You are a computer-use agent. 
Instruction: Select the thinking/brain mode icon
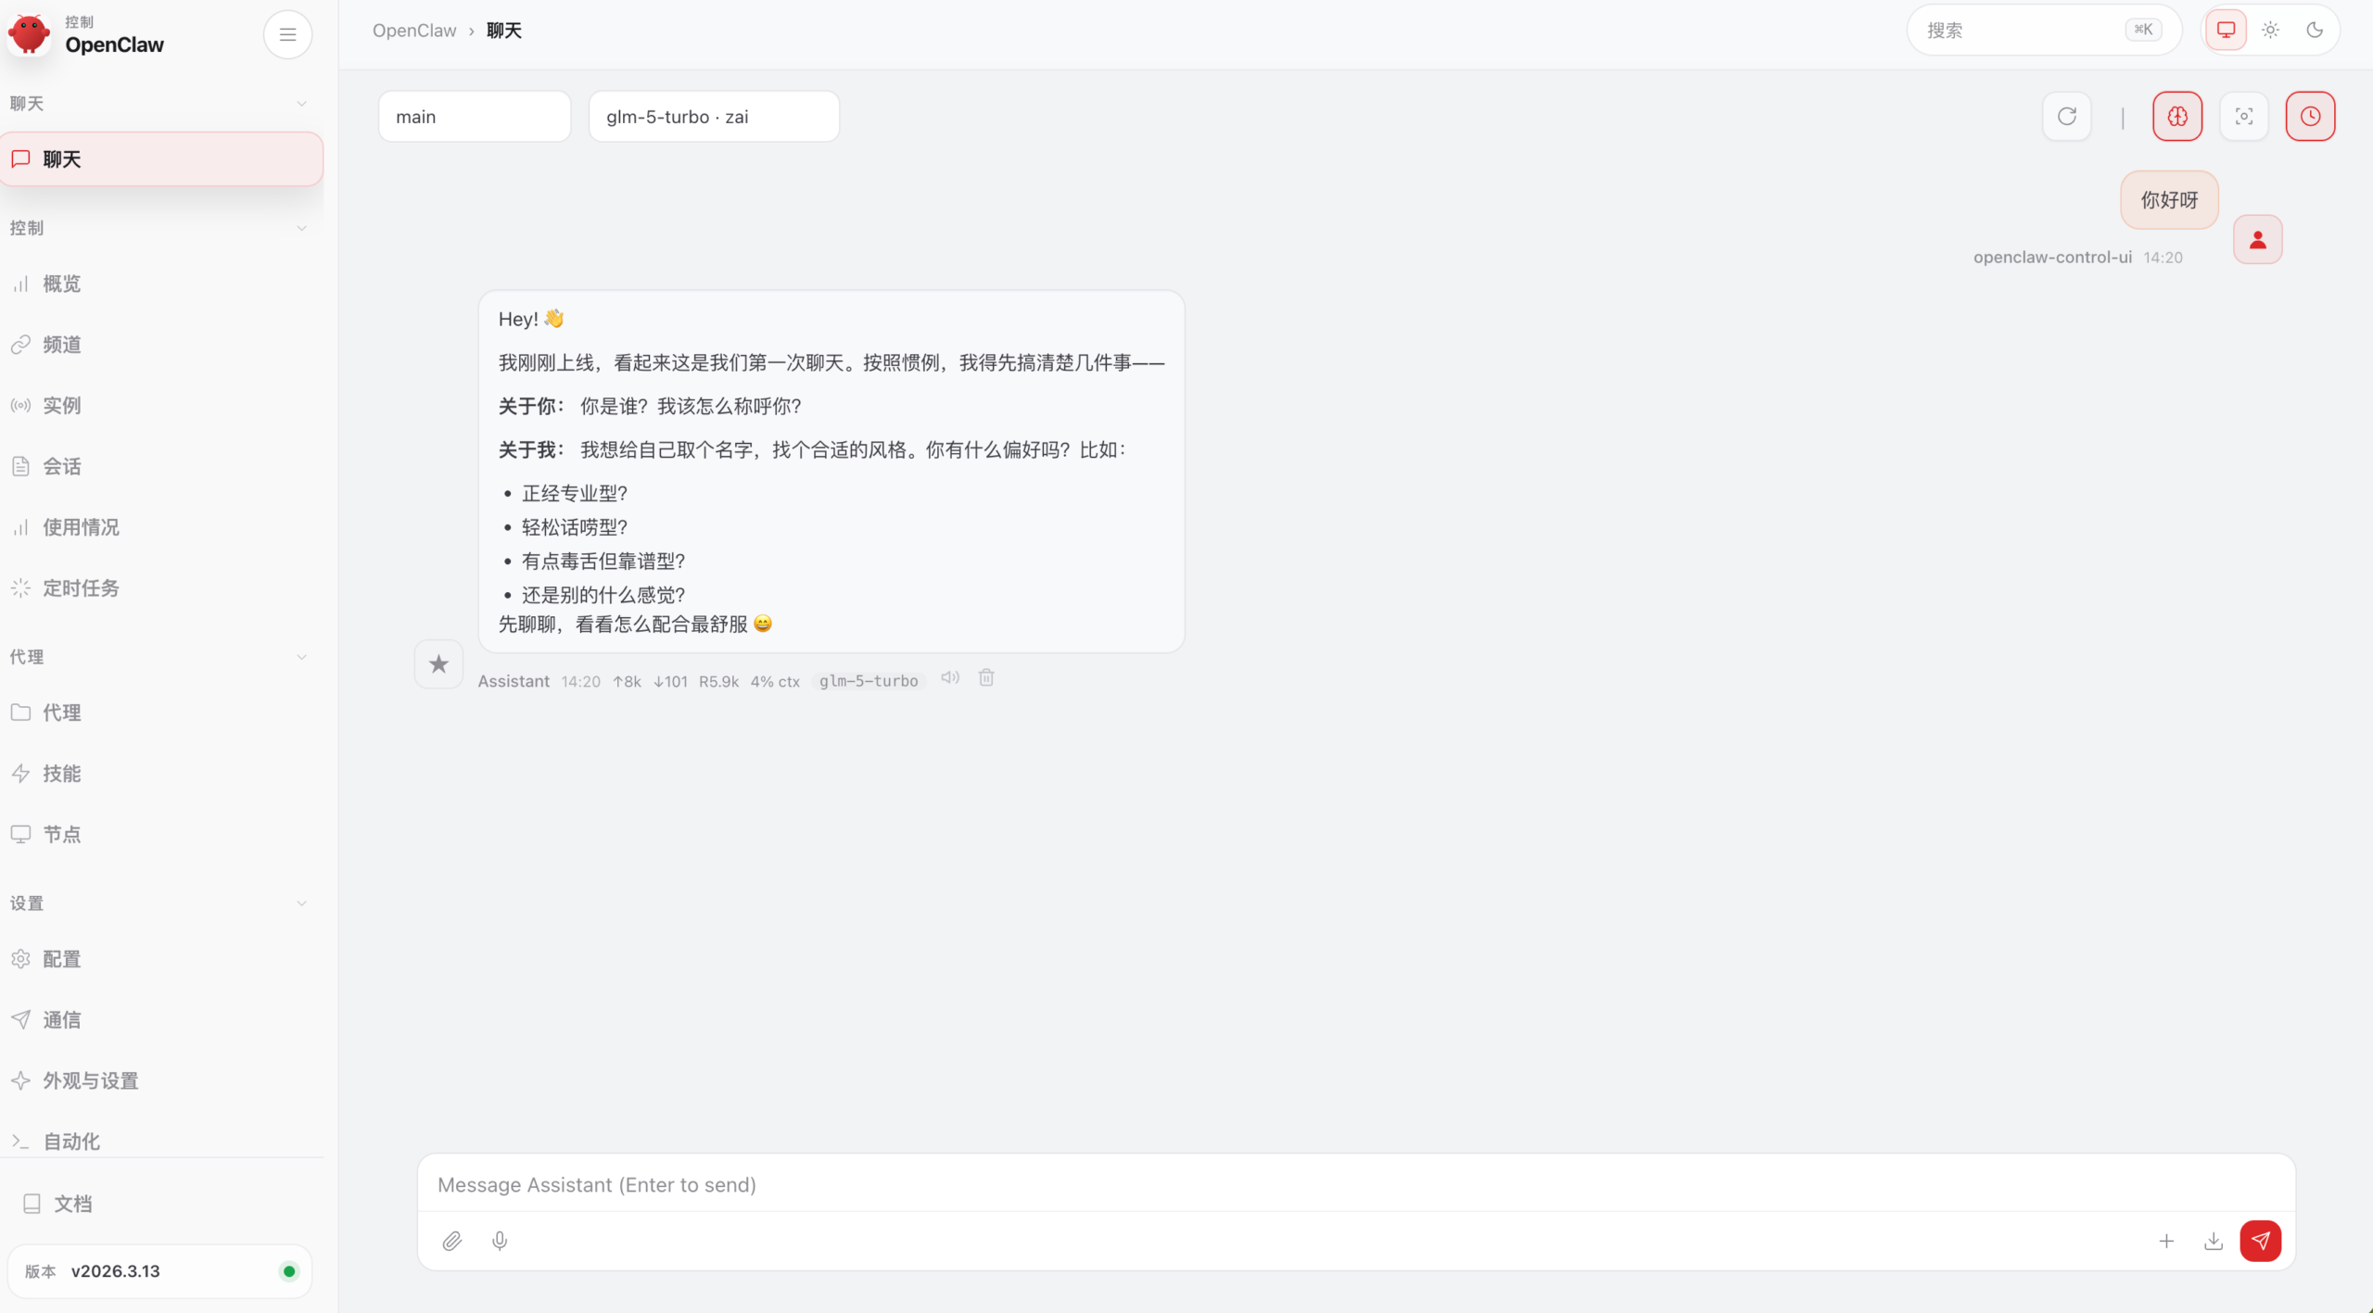[x=2176, y=116]
